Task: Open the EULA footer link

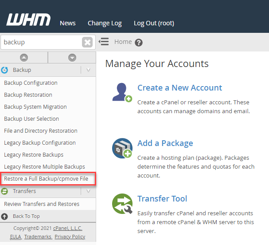Action: pyautogui.click(x=16, y=237)
